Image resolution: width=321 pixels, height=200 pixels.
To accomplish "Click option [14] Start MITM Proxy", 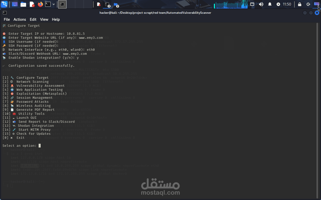I will (x=27, y=130).
